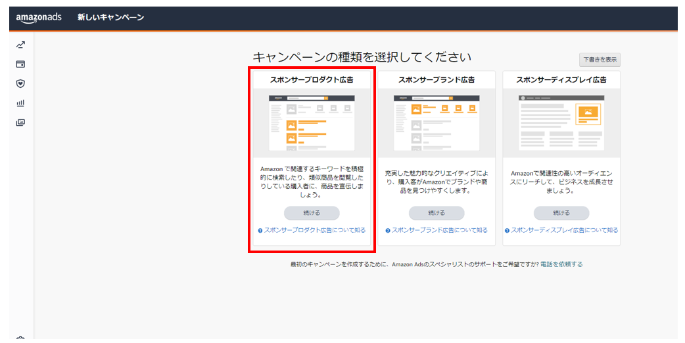Click the 電話を依頼する link

[561, 264]
